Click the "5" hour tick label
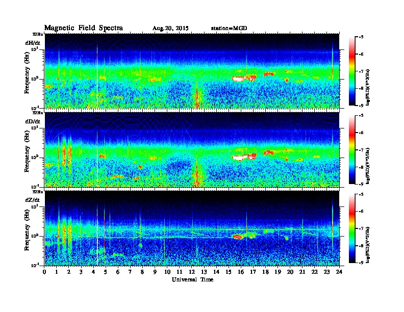Screen dimensions: 404x312 (106, 272)
